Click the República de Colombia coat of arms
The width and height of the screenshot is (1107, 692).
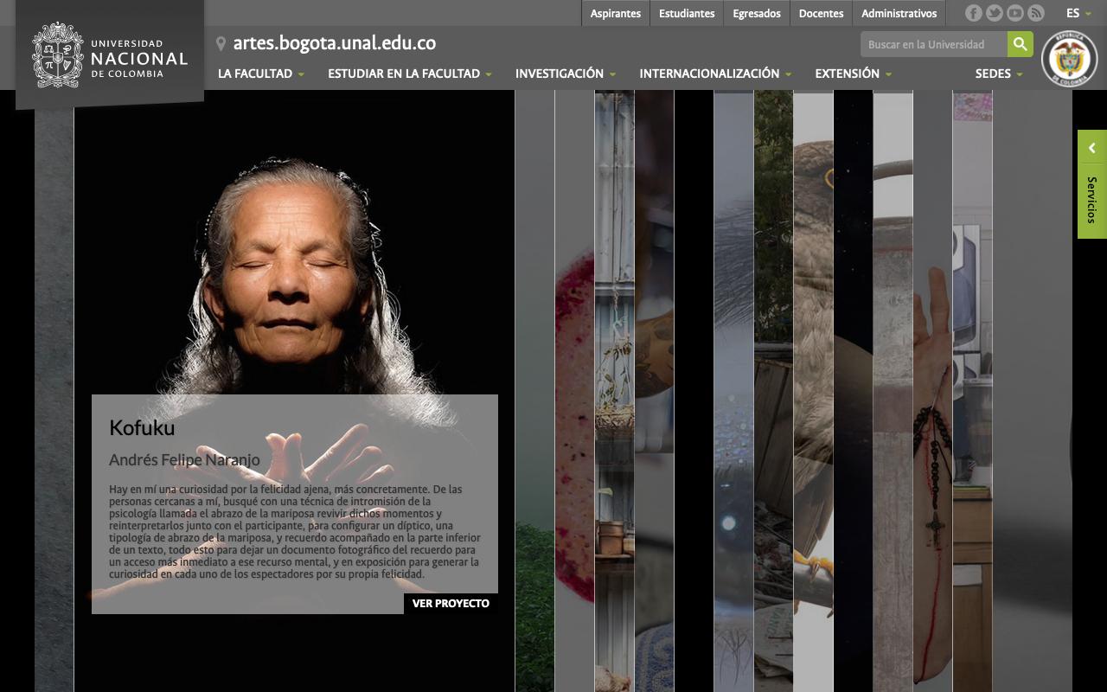1070,59
